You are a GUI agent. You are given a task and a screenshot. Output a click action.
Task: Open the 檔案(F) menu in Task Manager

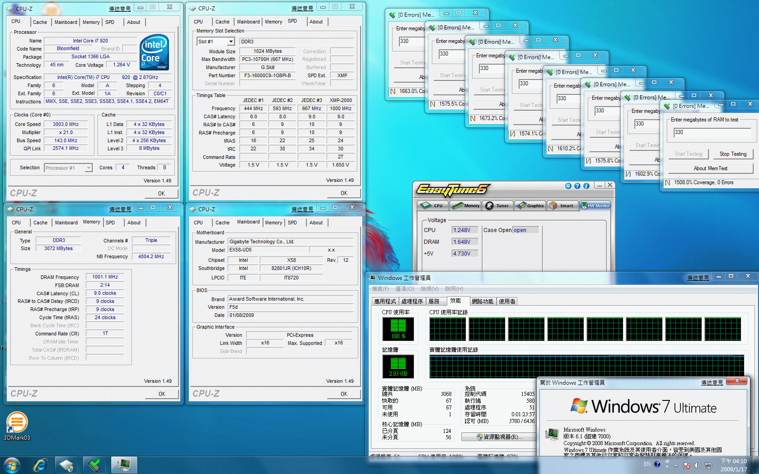(x=379, y=289)
